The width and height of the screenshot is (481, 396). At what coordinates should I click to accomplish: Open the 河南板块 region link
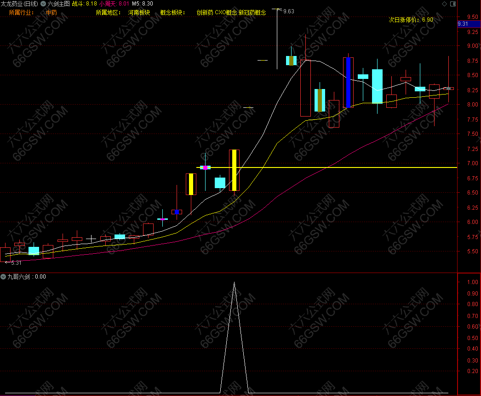click(139, 12)
